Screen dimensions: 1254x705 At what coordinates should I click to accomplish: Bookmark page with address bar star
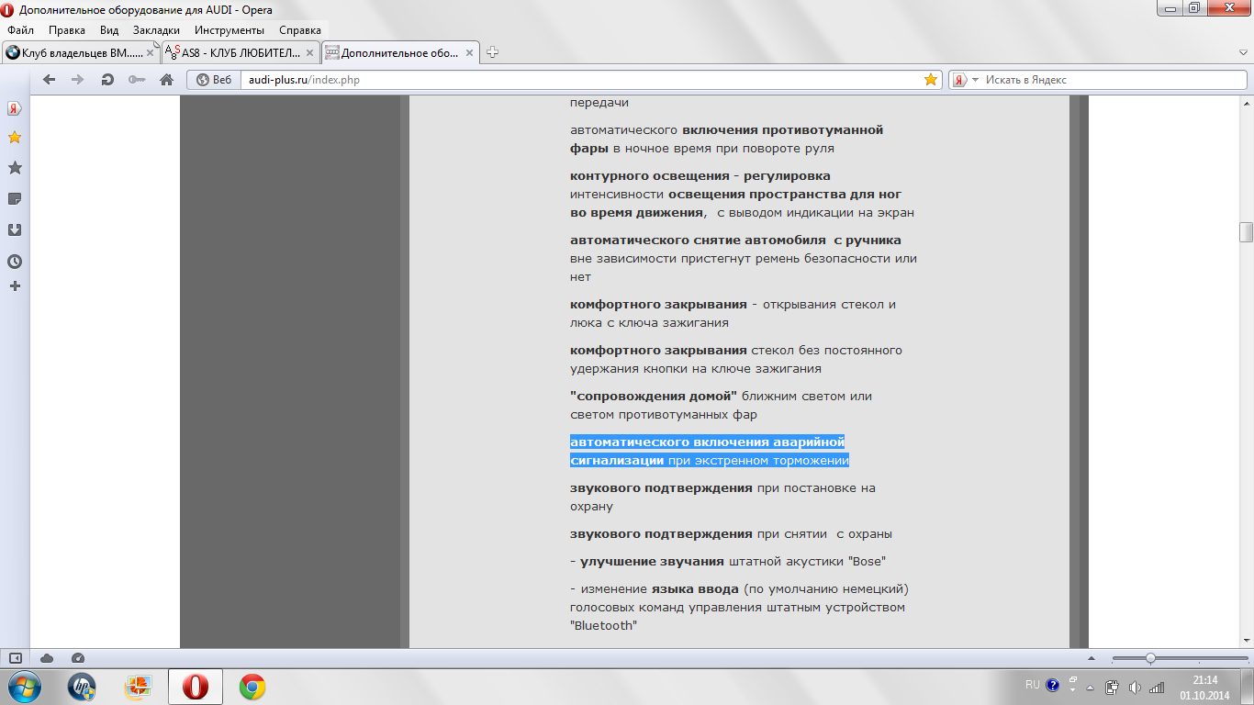(931, 80)
